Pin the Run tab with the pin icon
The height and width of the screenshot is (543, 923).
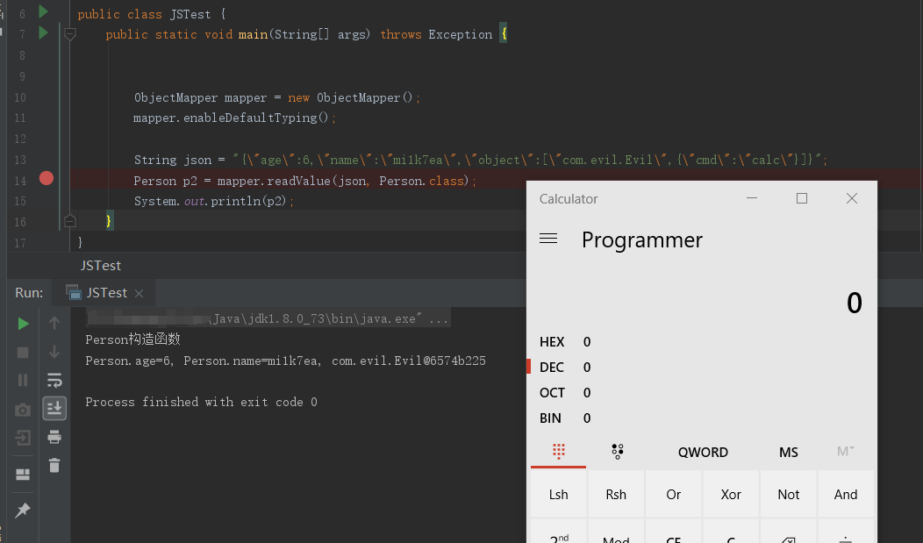[x=24, y=511]
